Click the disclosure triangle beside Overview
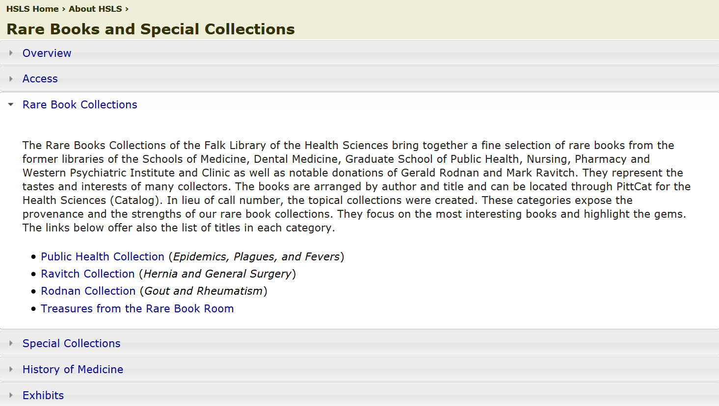The height and width of the screenshot is (406, 719). (11, 53)
